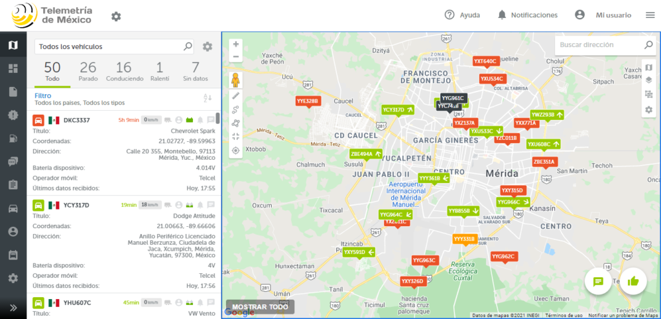This screenshot has height=319, width=661.
Task: Open the reports document icon in sidebar
Action: pos(13,92)
